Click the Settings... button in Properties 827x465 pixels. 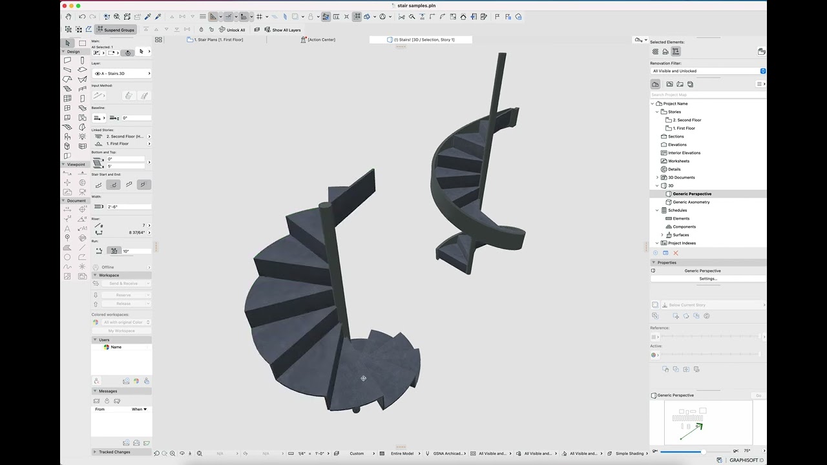(x=708, y=279)
